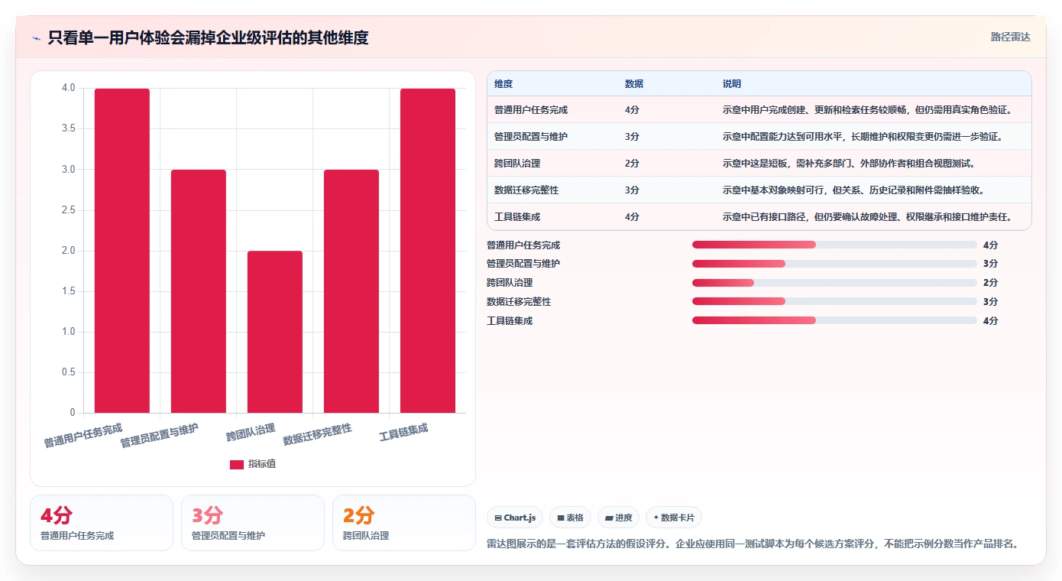Click the 数据迁移完整性 progress bar

coord(834,301)
